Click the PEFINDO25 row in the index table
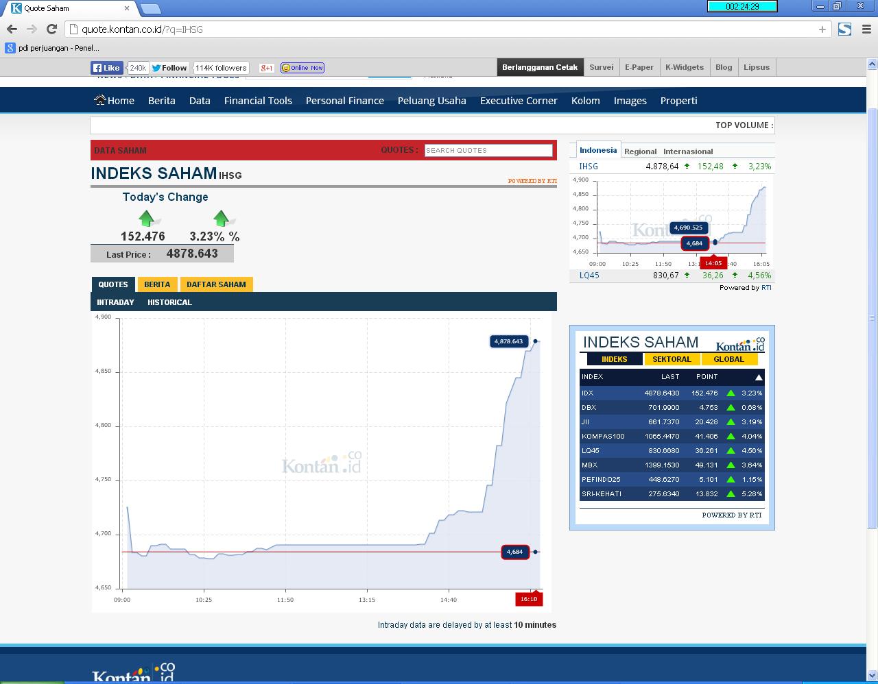The width and height of the screenshot is (878, 684). (672, 479)
